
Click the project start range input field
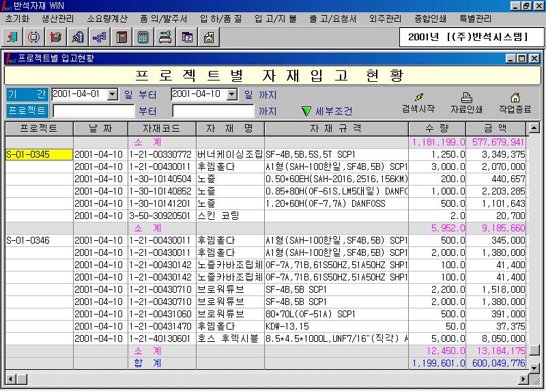tap(94, 111)
